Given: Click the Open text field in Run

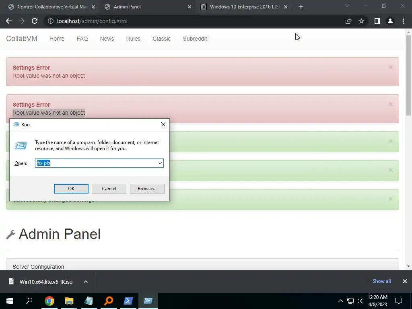Looking at the screenshot, I should click(x=96, y=163).
